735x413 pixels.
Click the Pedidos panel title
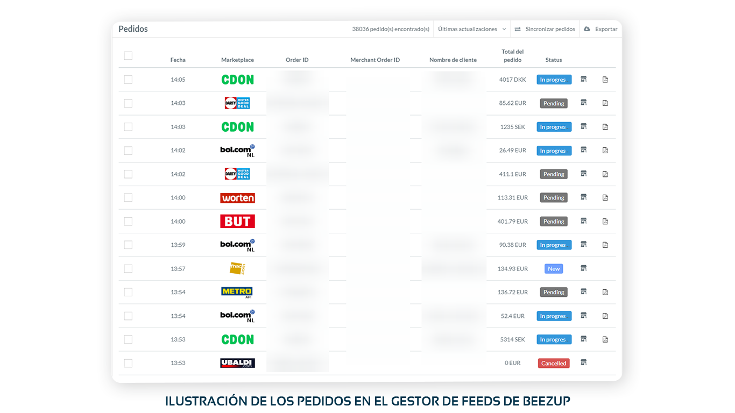133,29
